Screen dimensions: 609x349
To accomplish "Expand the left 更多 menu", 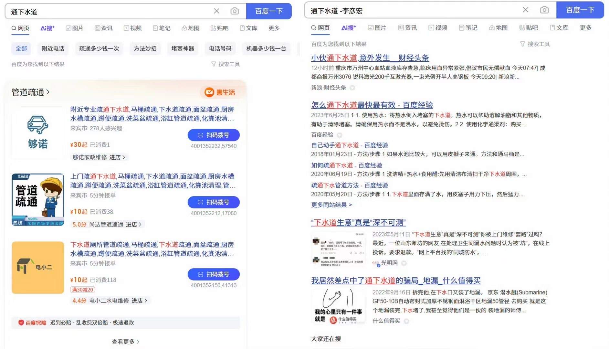I will (x=274, y=28).
